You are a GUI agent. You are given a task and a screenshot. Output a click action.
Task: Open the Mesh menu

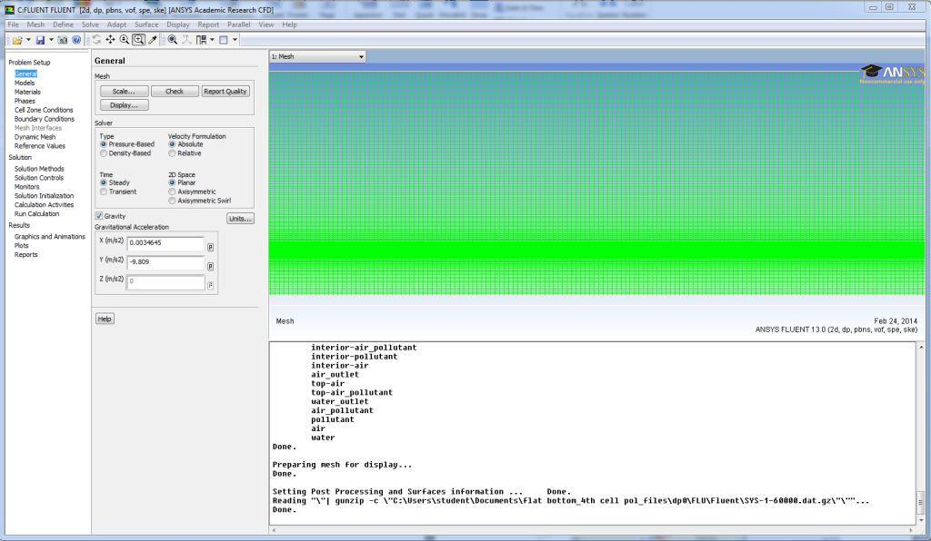tap(35, 25)
